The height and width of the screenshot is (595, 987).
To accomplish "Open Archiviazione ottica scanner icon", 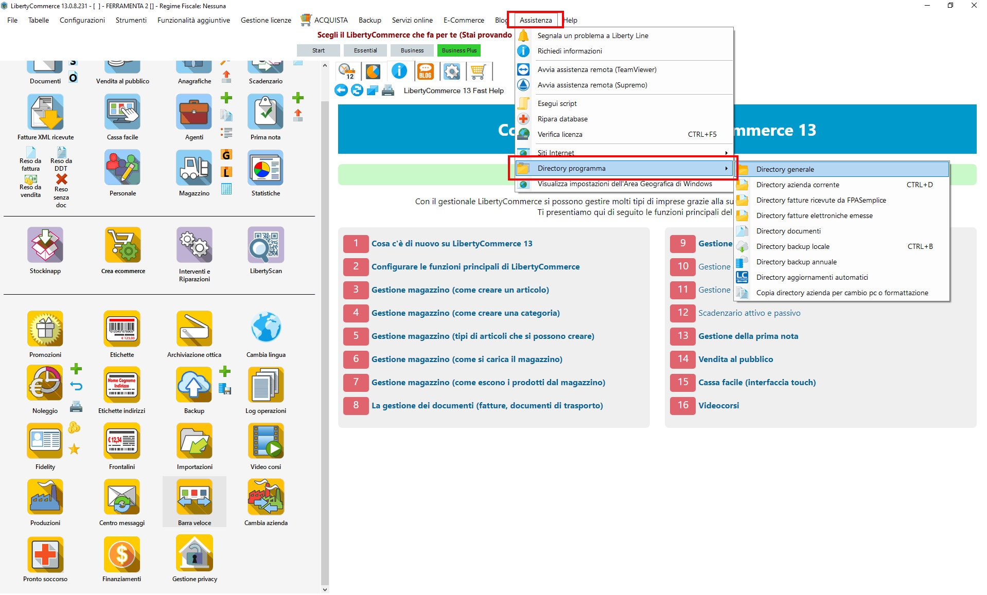I will (x=194, y=329).
